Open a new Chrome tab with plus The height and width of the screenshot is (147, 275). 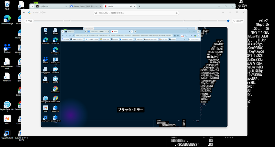140,6
